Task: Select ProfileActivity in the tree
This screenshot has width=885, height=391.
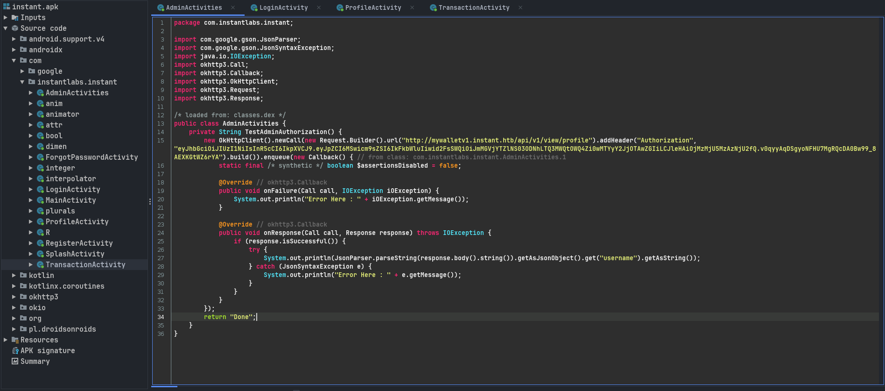Action: (x=77, y=222)
